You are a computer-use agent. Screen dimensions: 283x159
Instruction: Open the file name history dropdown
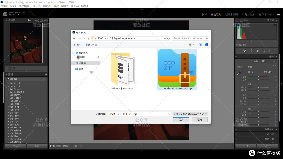point(169,114)
